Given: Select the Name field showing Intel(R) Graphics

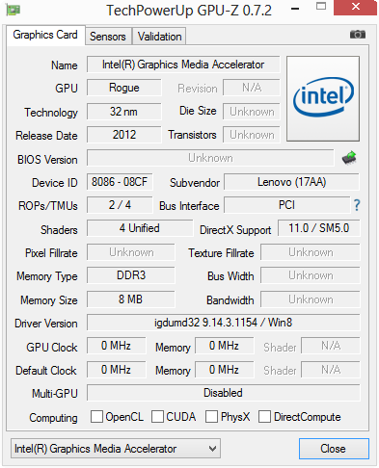Looking at the screenshot, I should [183, 65].
